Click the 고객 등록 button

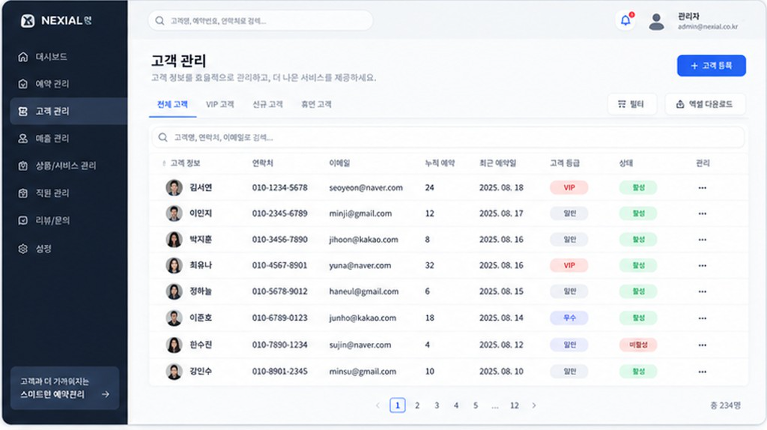711,66
